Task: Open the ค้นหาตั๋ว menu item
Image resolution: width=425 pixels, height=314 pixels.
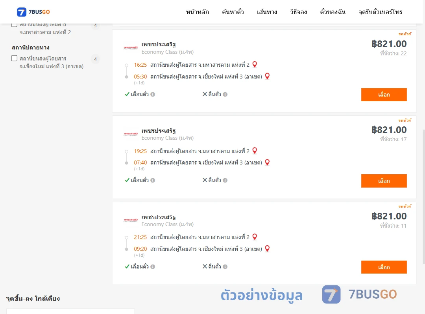Action: (x=233, y=12)
